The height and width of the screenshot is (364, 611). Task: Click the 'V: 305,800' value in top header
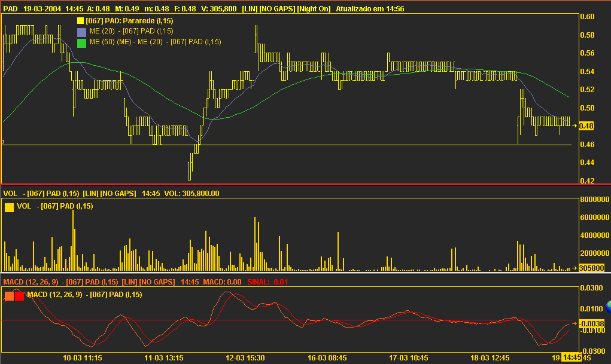click(218, 8)
